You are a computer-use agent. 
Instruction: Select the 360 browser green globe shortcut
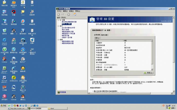[x=4, y=51]
